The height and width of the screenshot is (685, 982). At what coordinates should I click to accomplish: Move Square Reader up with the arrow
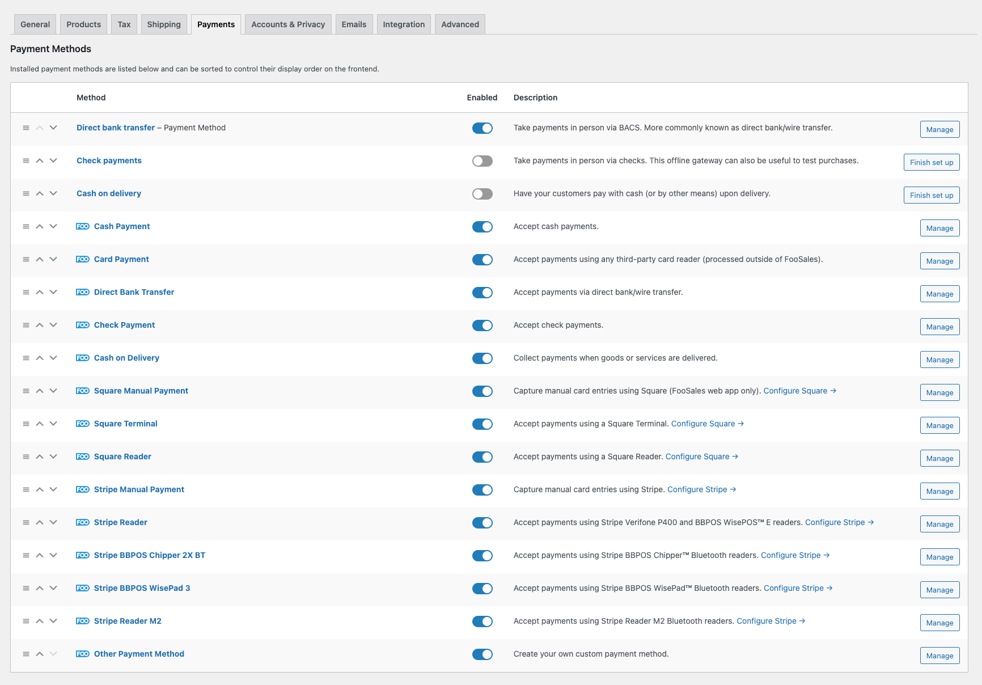click(40, 456)
